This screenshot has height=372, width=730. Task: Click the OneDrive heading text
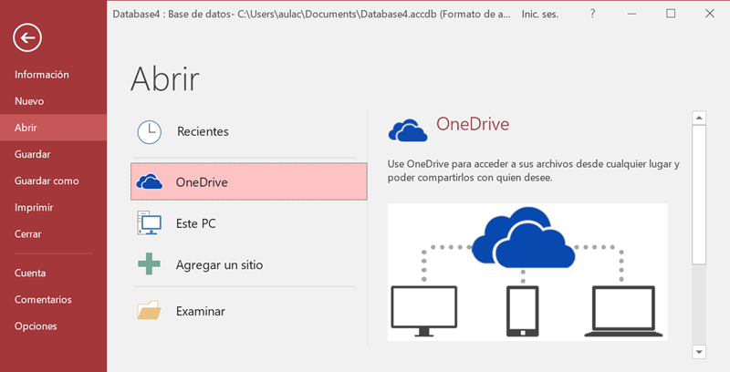[473, 124]
